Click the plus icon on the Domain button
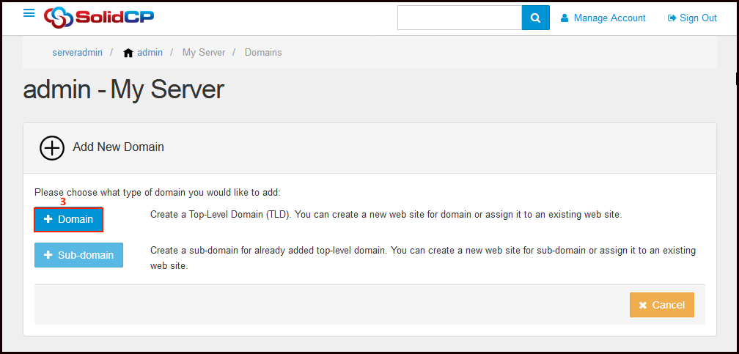The width and height of the screenshot is (739, 354). [48, 219]
